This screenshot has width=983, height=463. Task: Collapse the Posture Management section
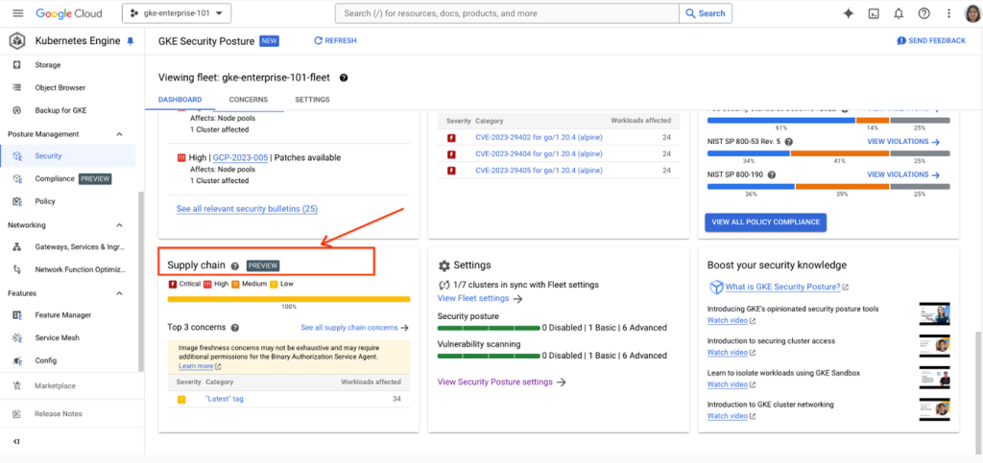120,134
